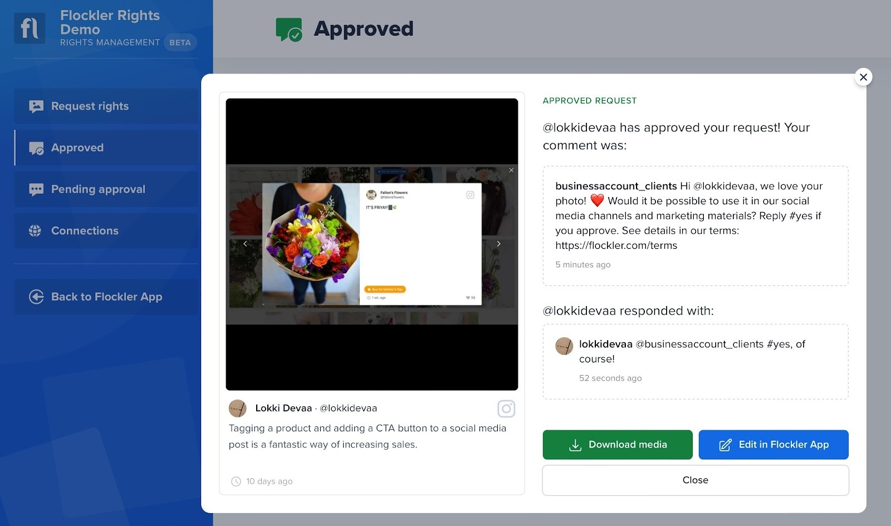Click the small X in media preview
Screen dimensions: 891x526
[511, 170]
